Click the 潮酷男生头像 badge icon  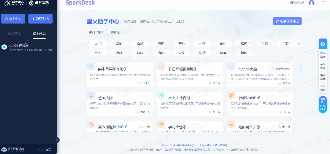click(231, 124)
